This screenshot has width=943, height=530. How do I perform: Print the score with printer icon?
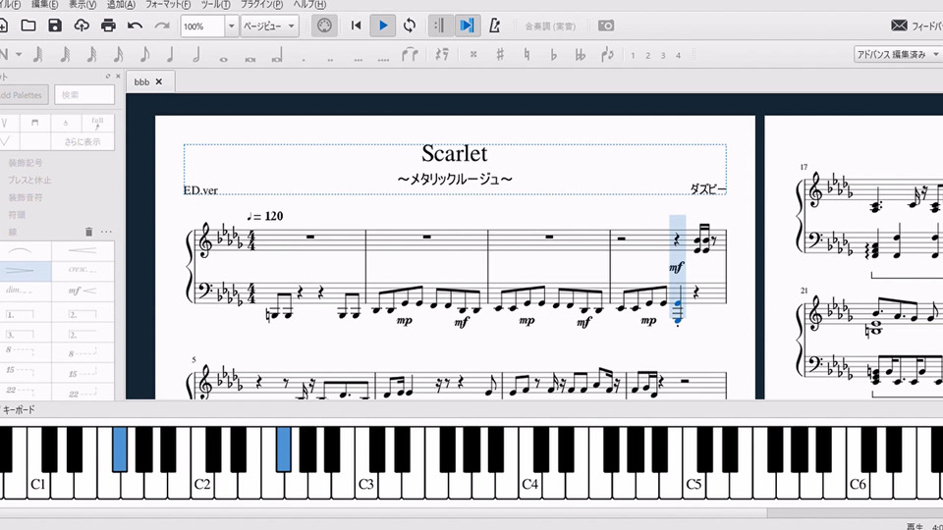[108, 26]
